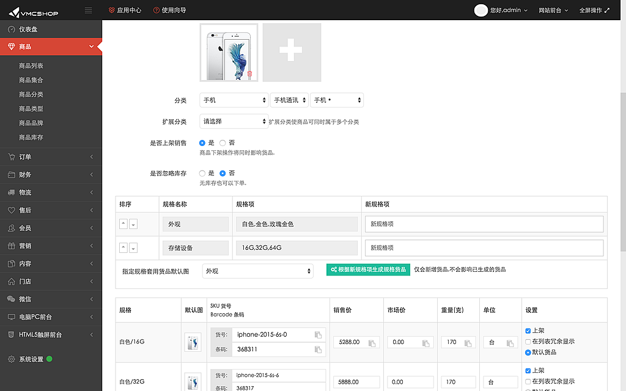
Task: Click copy icon in 白色/16G 销售价 field
Action: pyautogui.click(x=372, y=343)
